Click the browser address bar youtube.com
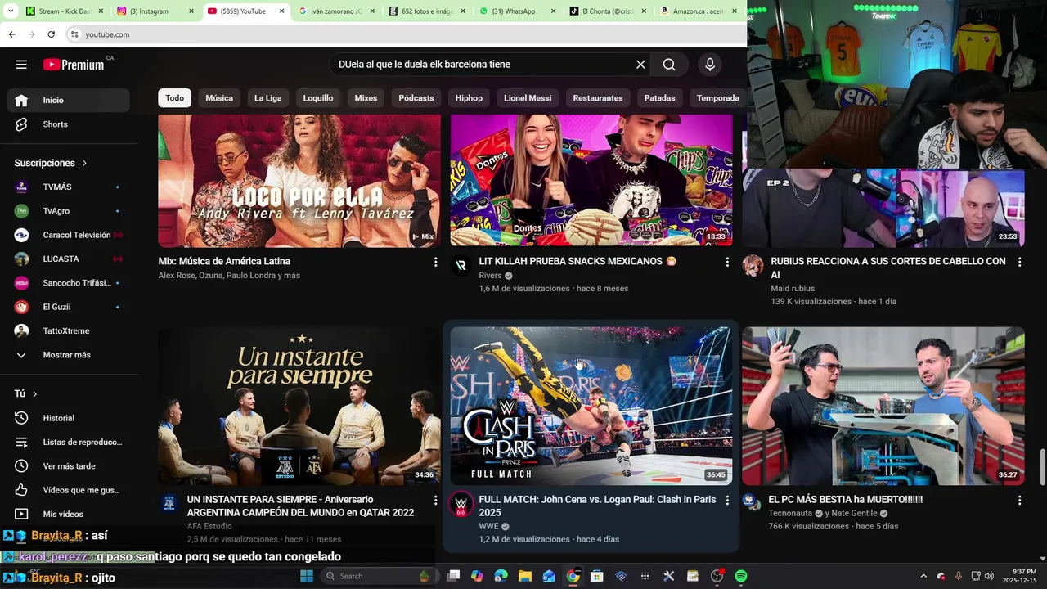Screen dimensions: 1047x589 (107, 34)
